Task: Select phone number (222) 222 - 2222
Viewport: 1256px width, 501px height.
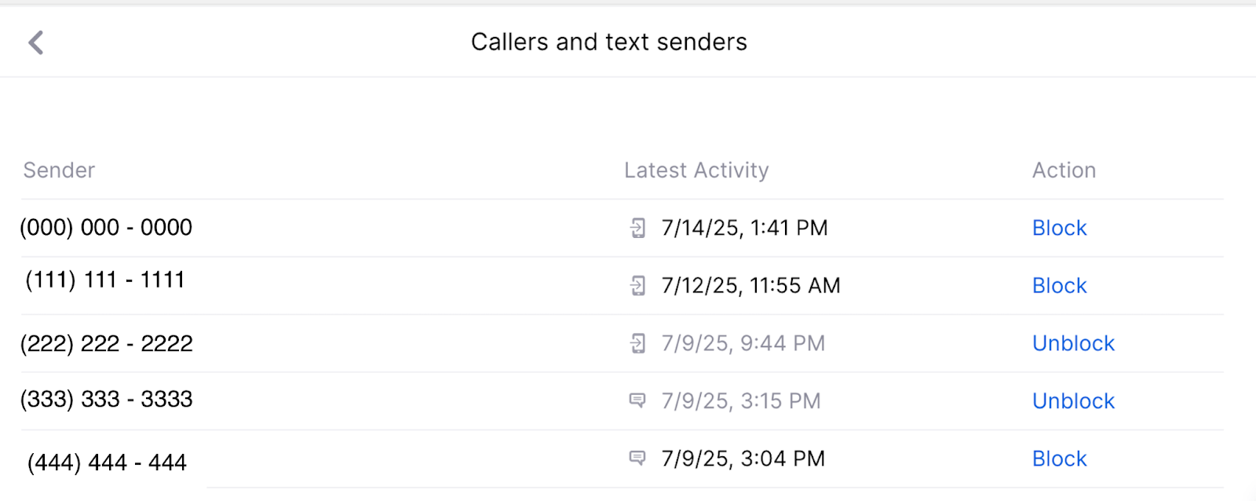Action: [x=106, y=344]
